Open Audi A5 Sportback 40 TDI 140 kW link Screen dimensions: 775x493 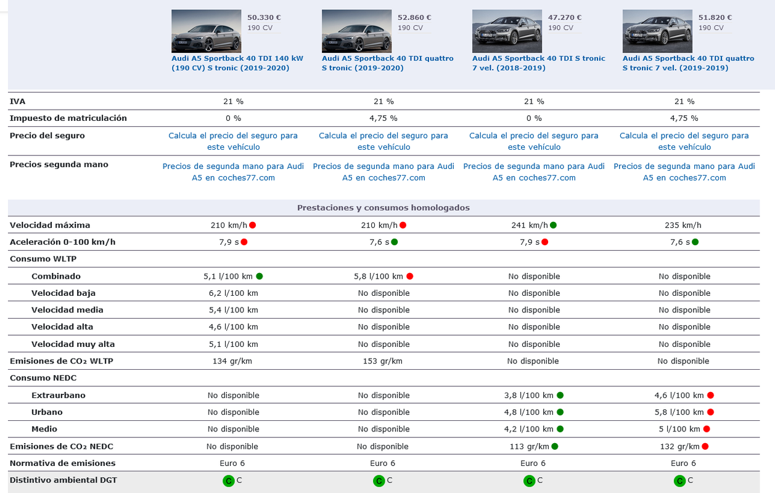coord(237,63)
